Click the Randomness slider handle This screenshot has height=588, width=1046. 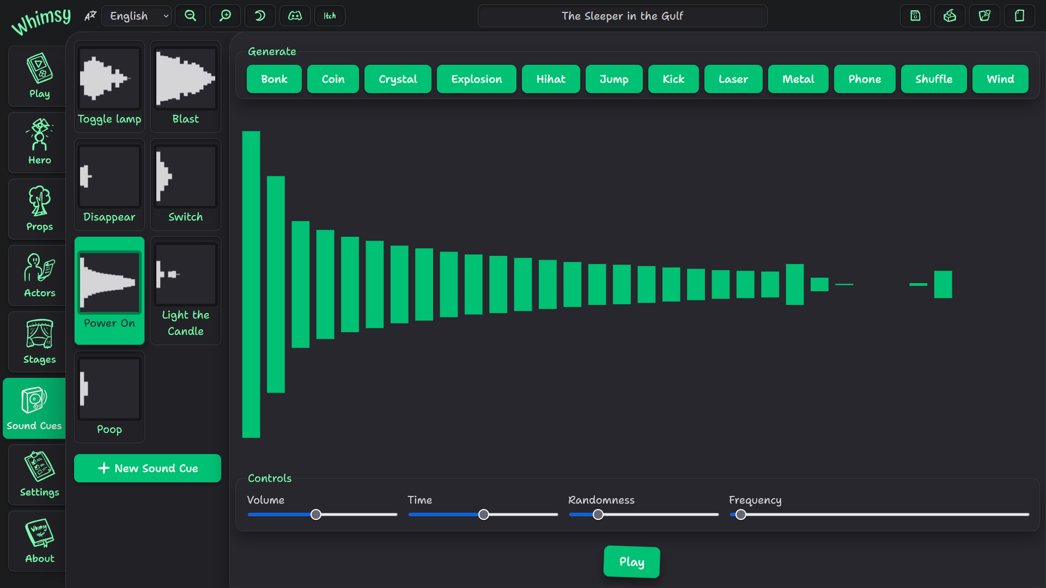point(598,514)
